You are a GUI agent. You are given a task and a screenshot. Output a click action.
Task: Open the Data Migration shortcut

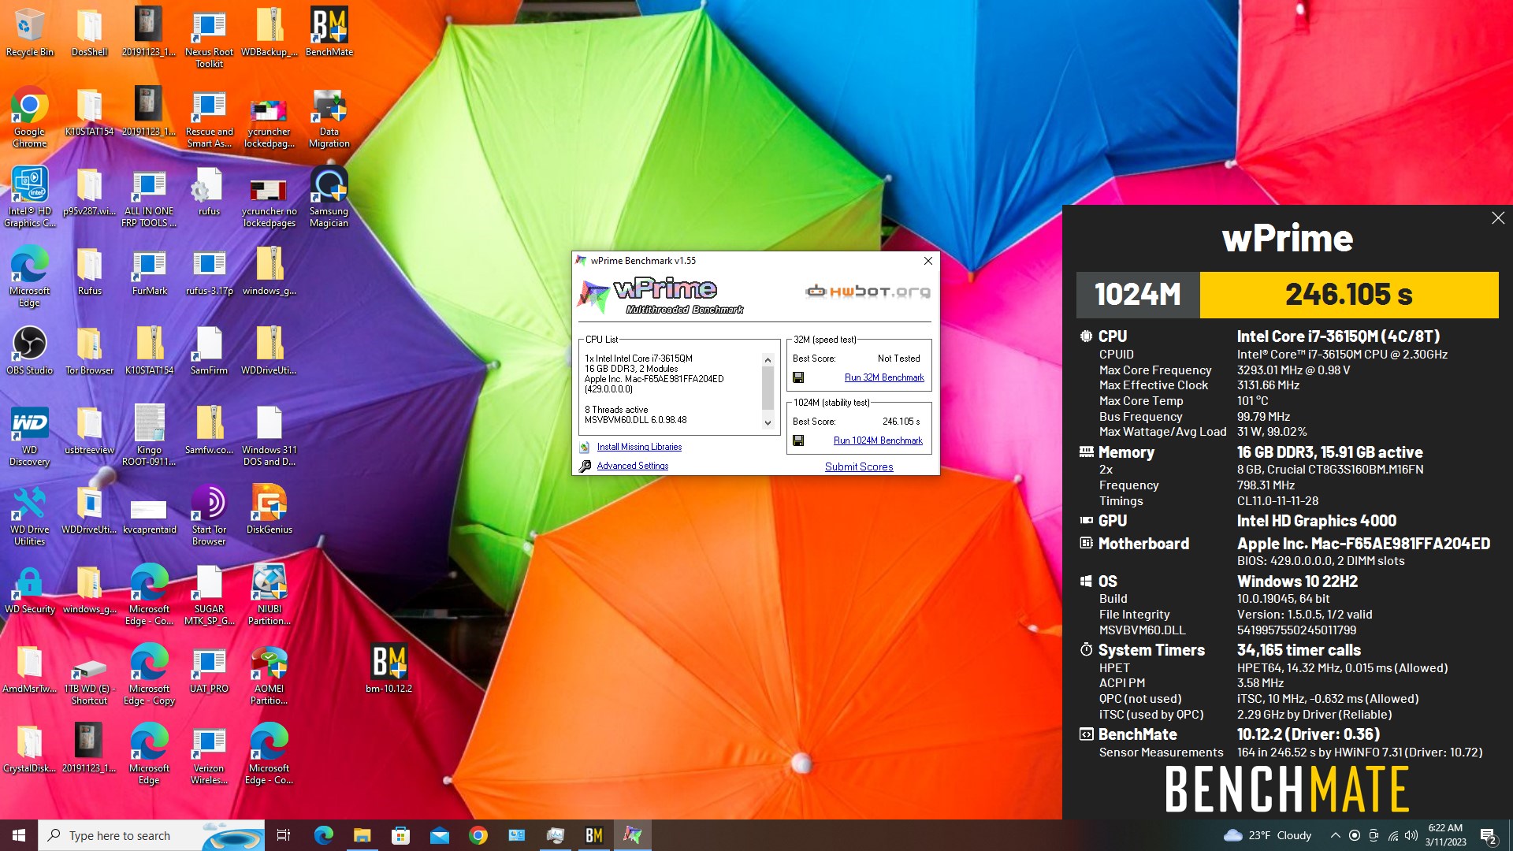tap(329, 117)
